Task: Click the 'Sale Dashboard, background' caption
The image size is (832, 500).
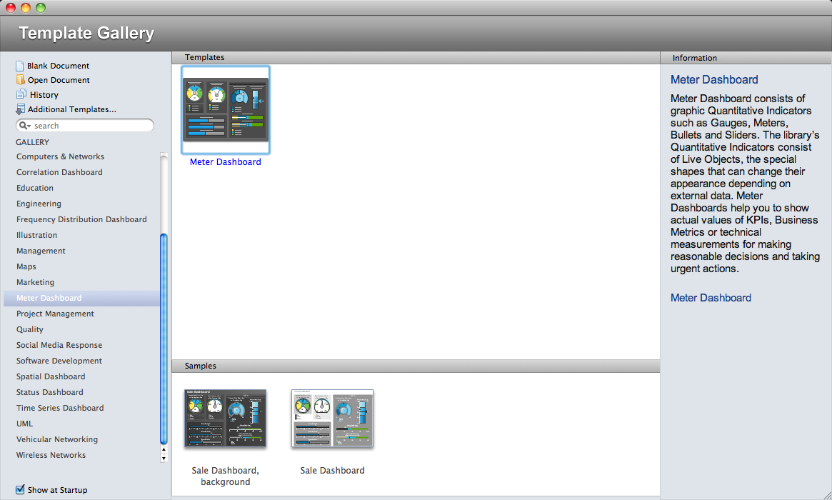Action: pyautogui.click(x=226, y=476)
